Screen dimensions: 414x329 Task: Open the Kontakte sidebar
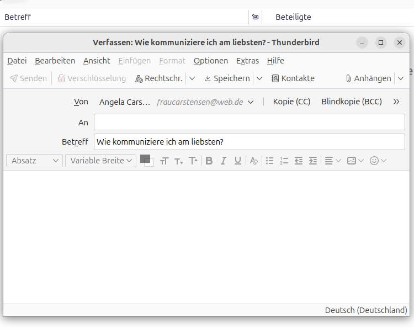pos(293,78)
